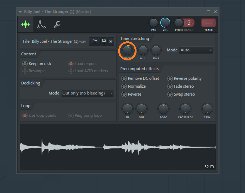The image size is (245, 193).
Task: Click the CROSSFADE knob
Action: 185,109
